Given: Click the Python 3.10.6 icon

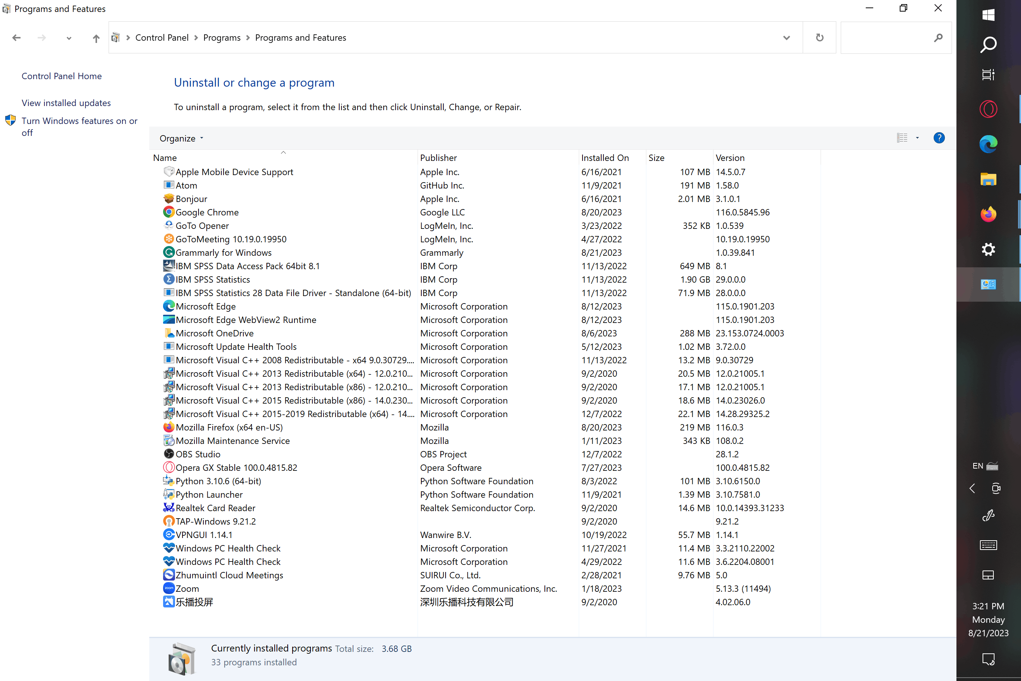Looking at the screenshot, I should click(x=168, y=481).
